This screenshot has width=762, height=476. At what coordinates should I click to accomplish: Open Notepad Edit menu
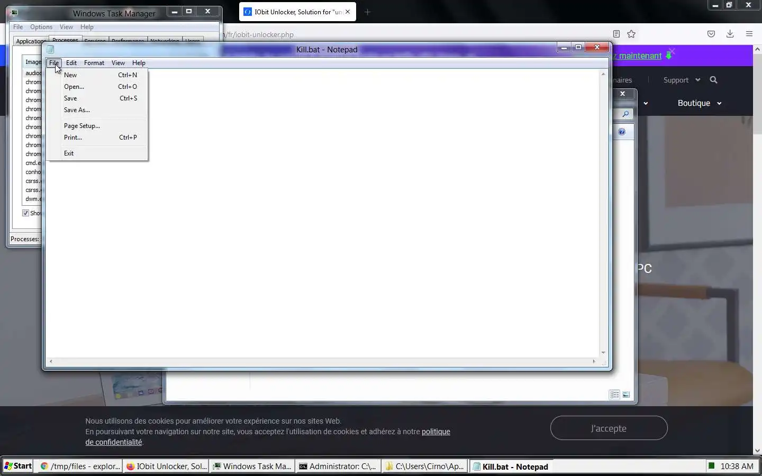pyautogui.click(x=71, y=63)
